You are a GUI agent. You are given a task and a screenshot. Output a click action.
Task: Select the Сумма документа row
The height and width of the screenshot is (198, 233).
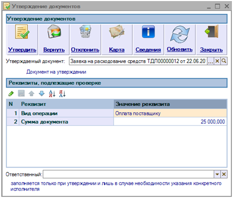(117, 122)
